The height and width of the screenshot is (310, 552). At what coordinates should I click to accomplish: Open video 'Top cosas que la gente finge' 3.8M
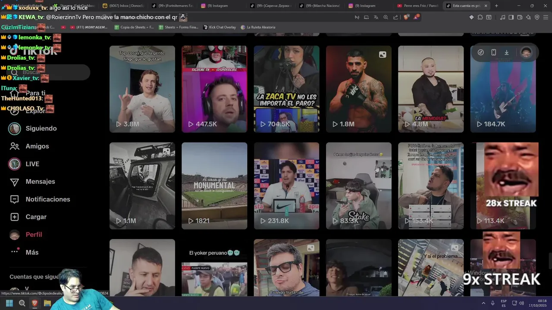[142, 89]
